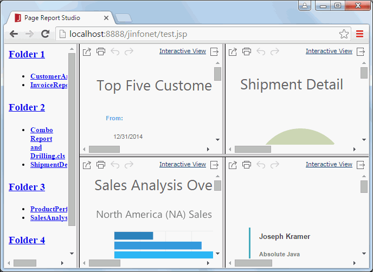Screen dimensions: 373x272
Task: Click the 12/31/2014 date value
Action: tap(128, 137)
